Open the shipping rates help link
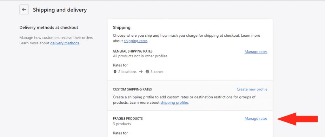This screenshot has width=325, height=137. 136,41
